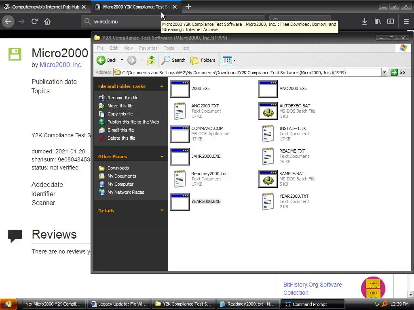Select the AUTOEXEC.BAT batch file icon

point(268,111)
